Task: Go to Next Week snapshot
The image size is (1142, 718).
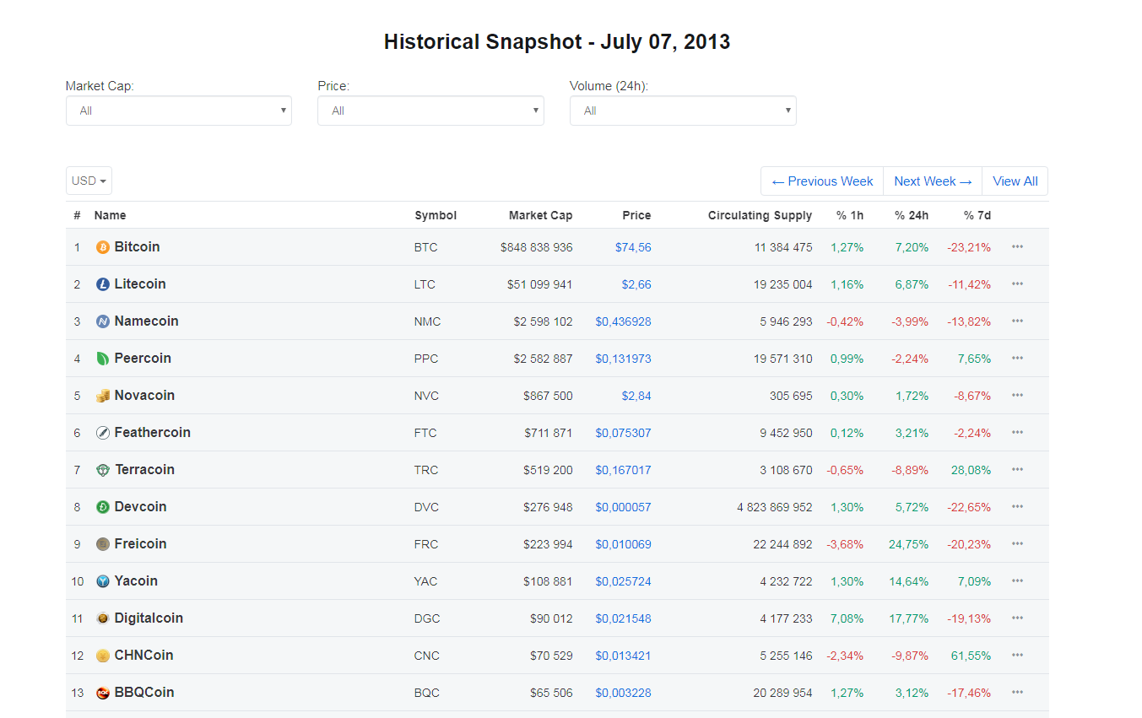Action: click(933, 181)
